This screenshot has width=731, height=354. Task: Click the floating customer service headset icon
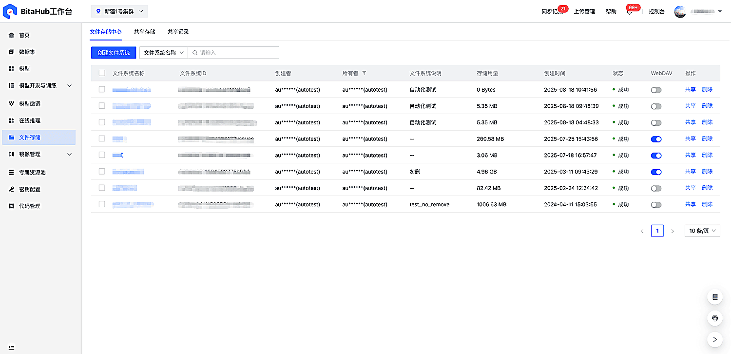click(715, 318)
